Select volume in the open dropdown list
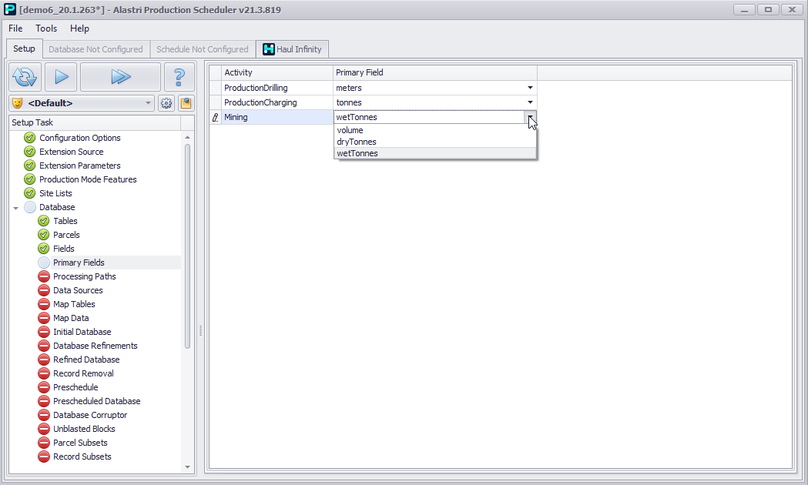This screenshot has height=485, width=808. (x=350, y=130)
